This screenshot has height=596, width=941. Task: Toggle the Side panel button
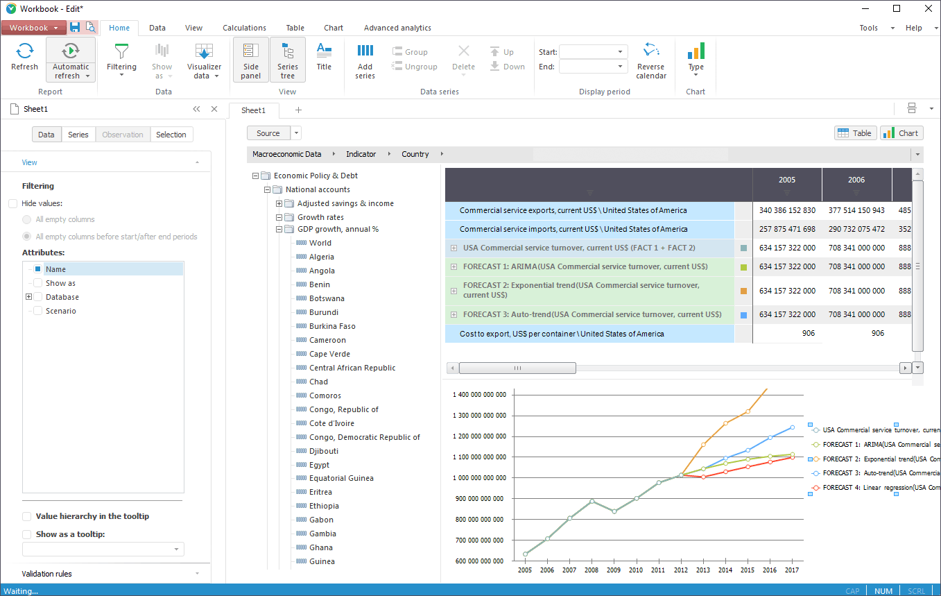pos(250,59)
